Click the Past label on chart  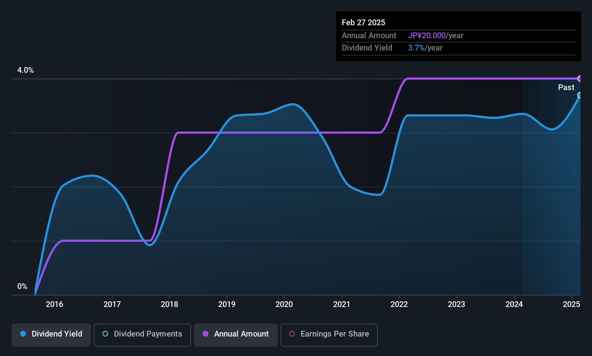(566, 87)
